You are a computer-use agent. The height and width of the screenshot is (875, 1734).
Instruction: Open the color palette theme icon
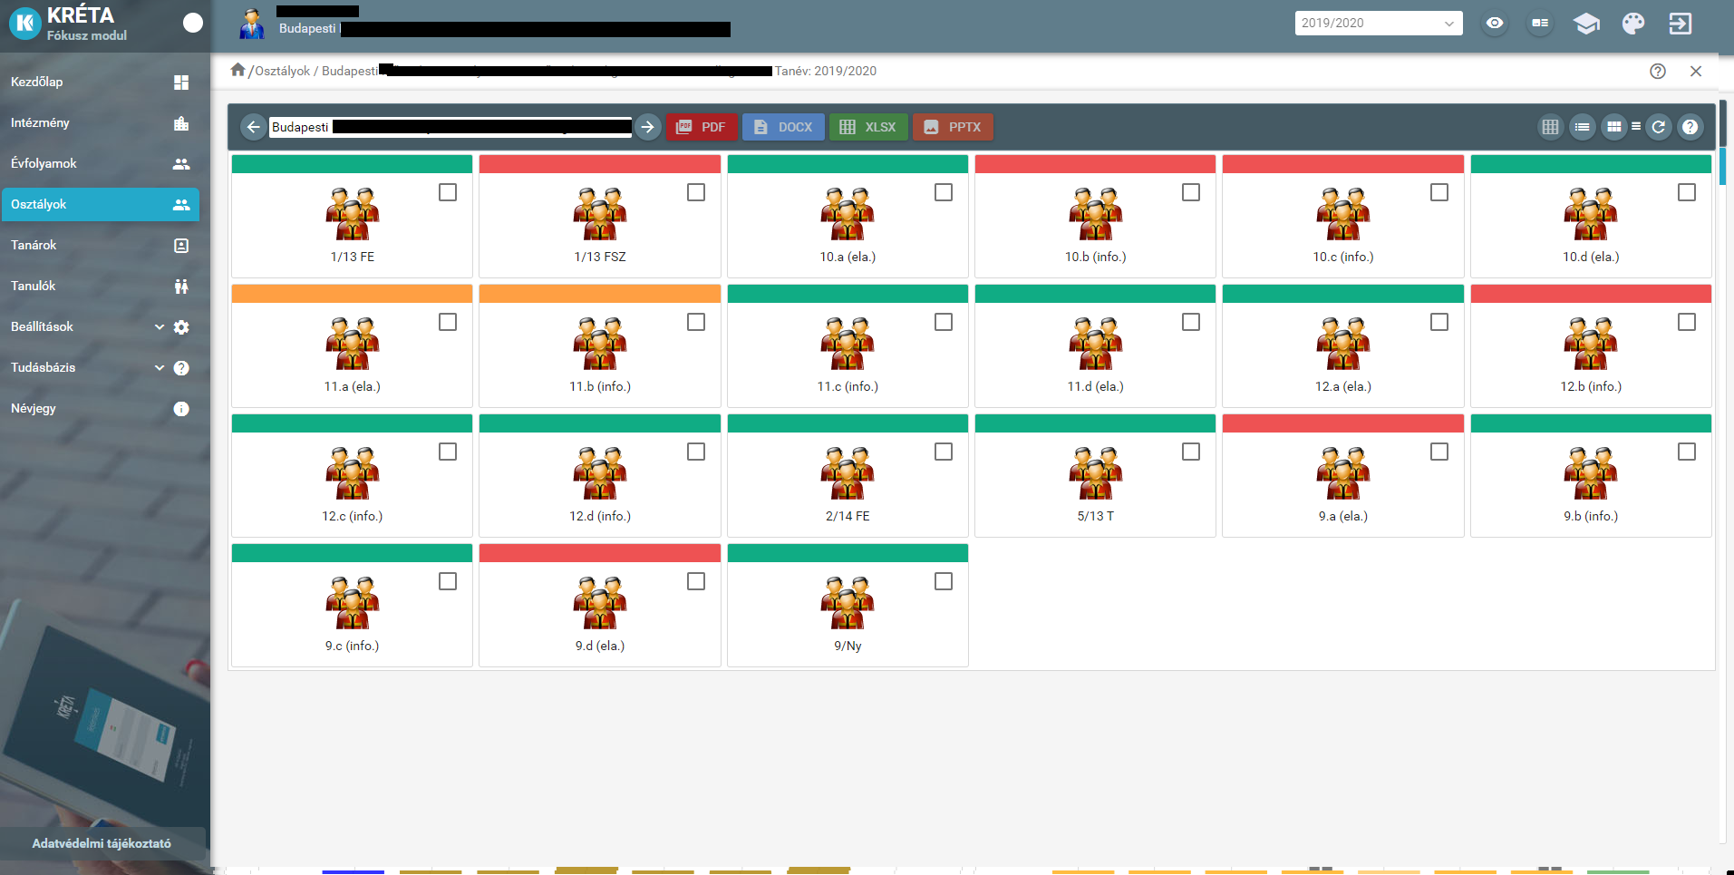pos(1633,24)
